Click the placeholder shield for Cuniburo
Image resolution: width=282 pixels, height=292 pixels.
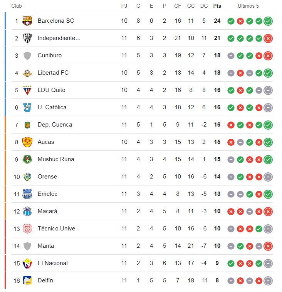(27, 55)
